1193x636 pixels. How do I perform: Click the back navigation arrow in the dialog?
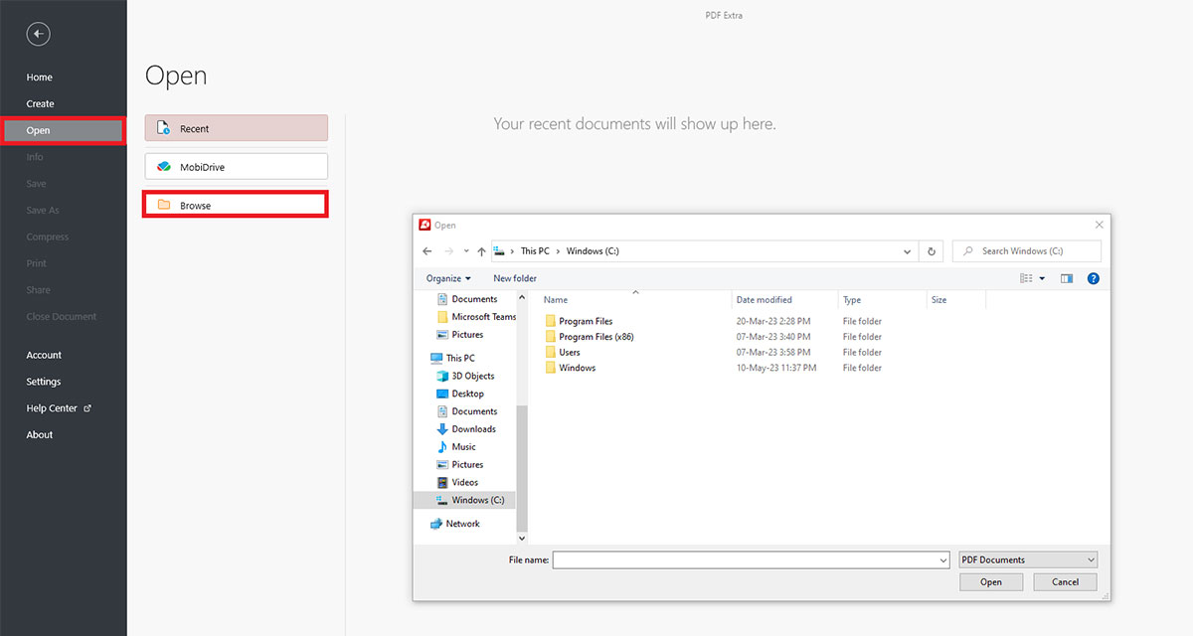point(427,250)
